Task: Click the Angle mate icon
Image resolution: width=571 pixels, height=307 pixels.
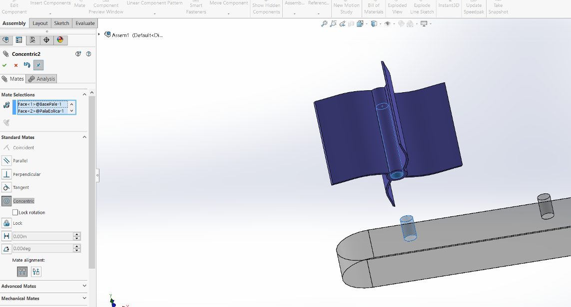Action: point(6,249)
